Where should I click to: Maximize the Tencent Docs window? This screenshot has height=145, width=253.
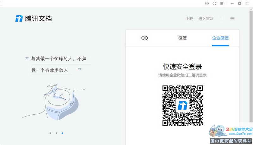239,3
